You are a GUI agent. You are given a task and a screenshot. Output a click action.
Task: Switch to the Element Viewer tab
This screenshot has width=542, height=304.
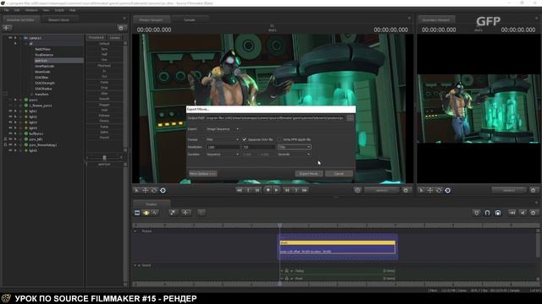point(58,20)
